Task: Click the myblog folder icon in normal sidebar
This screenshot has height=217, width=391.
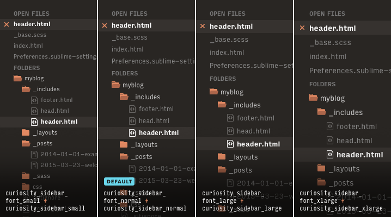Action: tap(115, 85)
